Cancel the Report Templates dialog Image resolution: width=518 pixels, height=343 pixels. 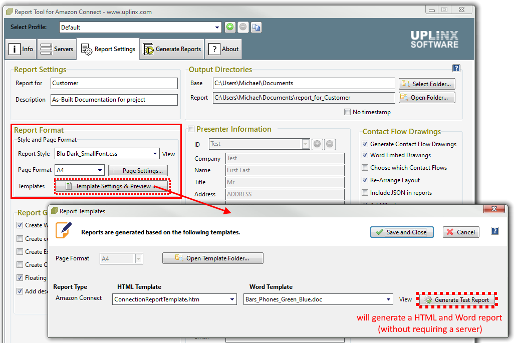tap(461, 232)
